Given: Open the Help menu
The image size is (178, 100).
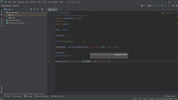Looking at the screenshot, I should (61, 2).
